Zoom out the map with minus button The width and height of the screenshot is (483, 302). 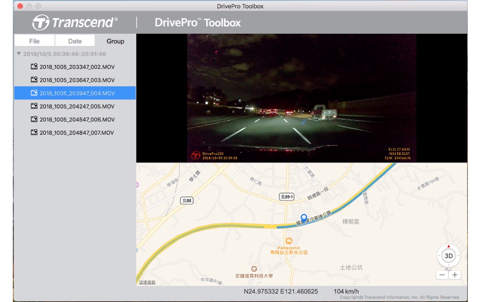(x=442, y=275)
